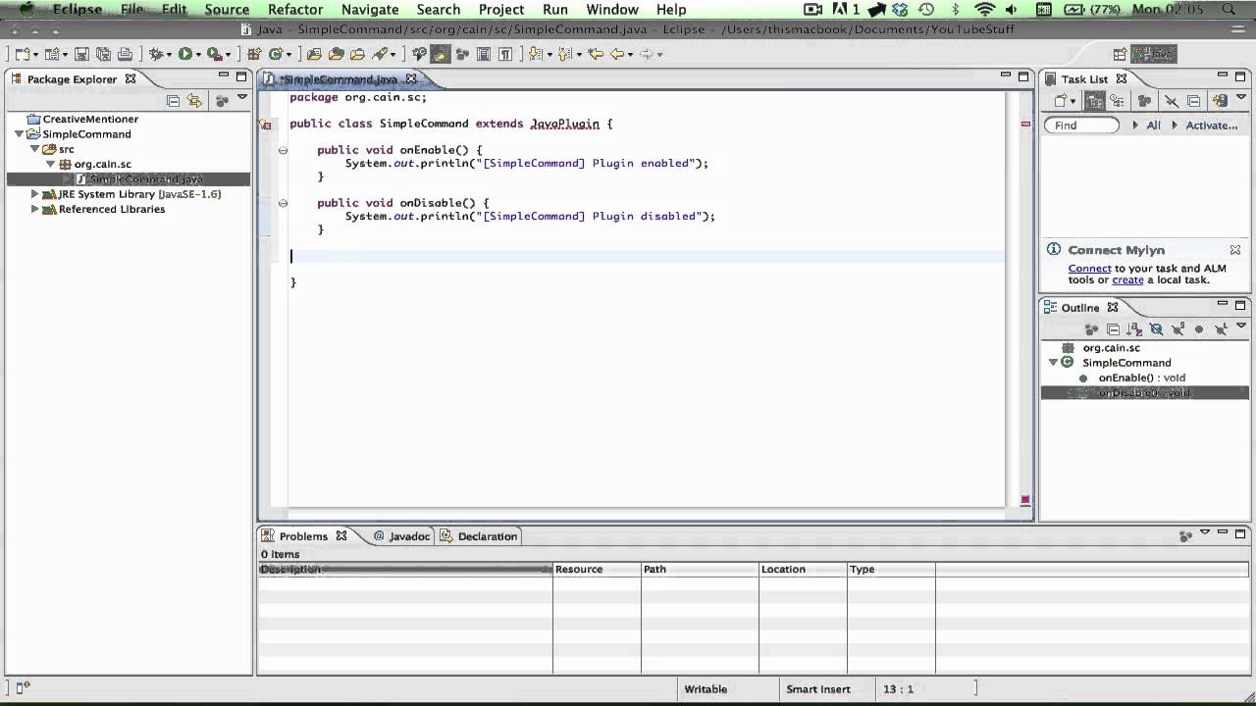Click the Save icon in main toolbar
The height and width of the screenshot is (706, 1256).
pyautogui.click(x=81, y=54)
